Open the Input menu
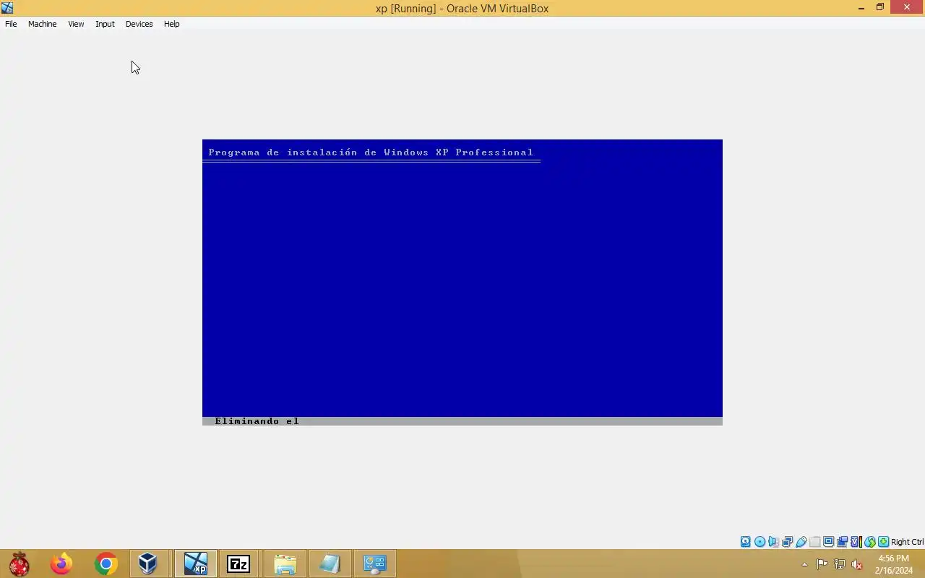925x578 pixels. [x=105, y=24]
